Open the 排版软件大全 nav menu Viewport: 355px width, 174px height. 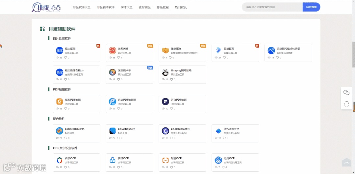tap(82, 7)
